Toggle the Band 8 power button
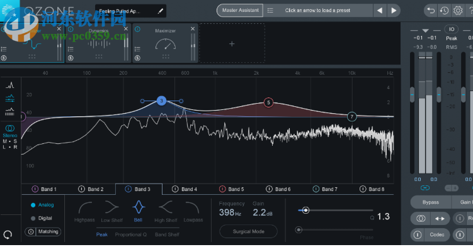 coord(363,189)
